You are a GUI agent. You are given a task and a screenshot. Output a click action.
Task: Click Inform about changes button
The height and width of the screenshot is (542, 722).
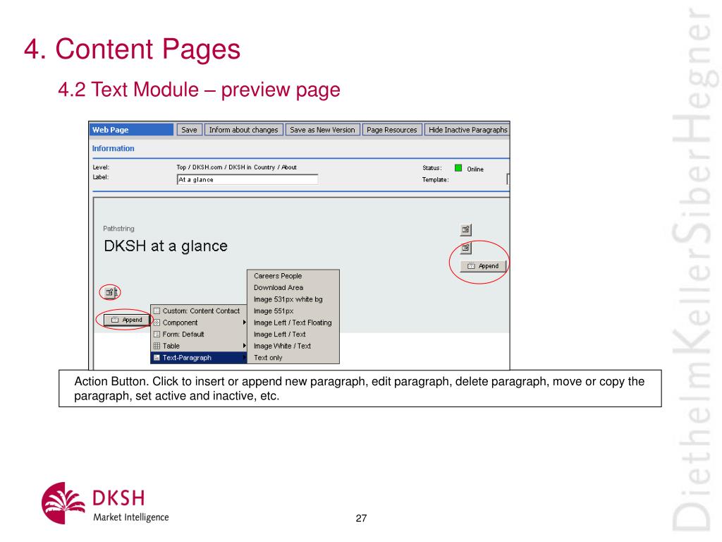[x=243, y=130]
